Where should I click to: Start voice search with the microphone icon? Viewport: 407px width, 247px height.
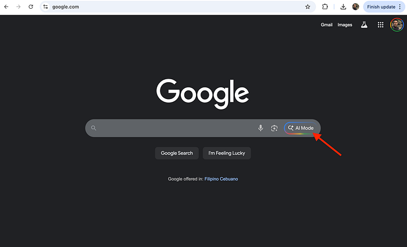point(260,128)
